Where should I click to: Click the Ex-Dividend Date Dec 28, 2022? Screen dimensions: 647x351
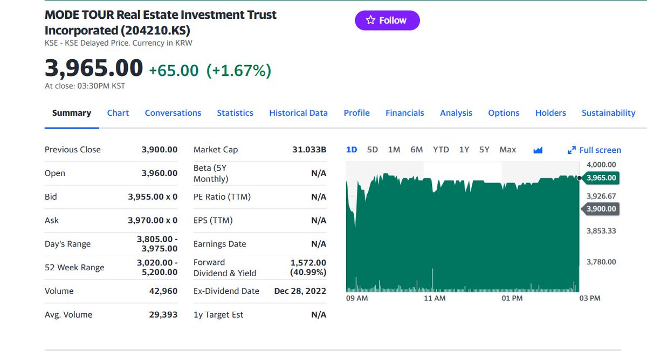pos(300,291)
